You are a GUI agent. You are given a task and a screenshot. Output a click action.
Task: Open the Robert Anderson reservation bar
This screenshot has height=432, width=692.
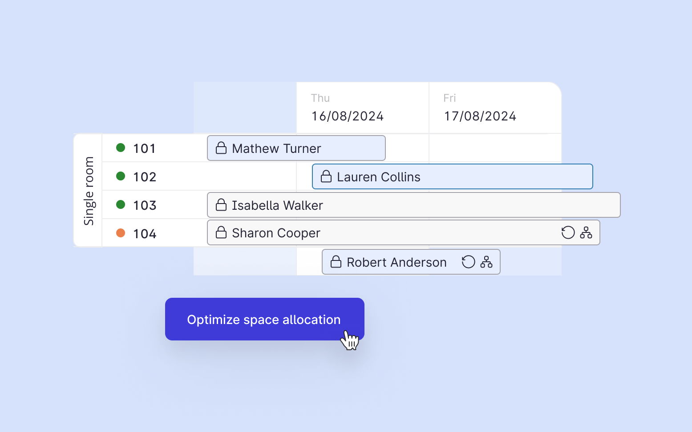pyautogui.click(x=411, y=262)
